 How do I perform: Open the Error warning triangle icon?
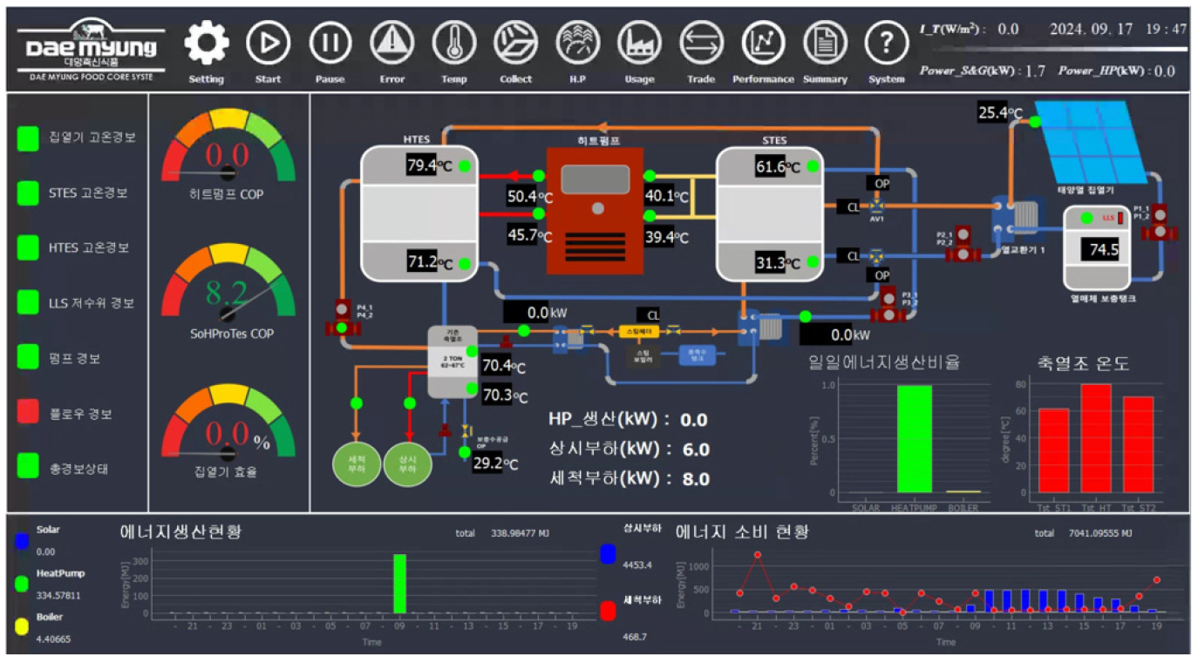click(x=392, y=43)
